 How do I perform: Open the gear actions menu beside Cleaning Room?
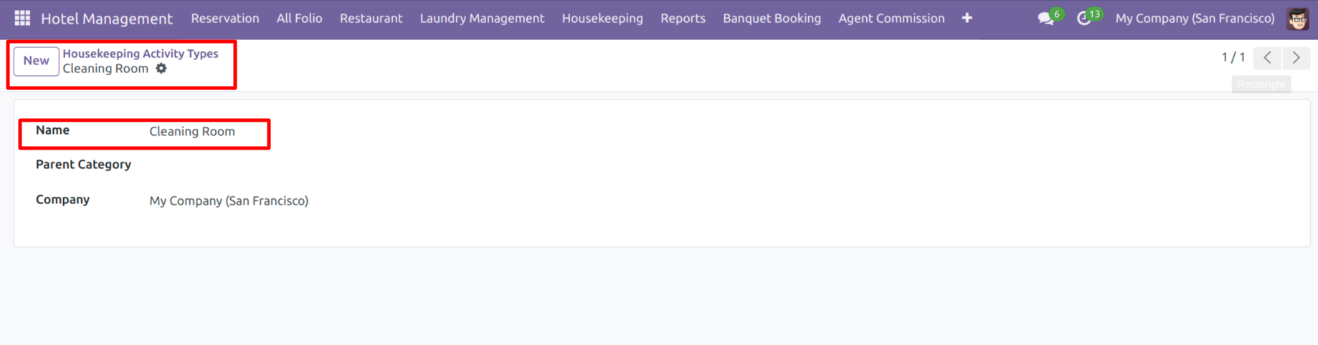click(161, 69)
